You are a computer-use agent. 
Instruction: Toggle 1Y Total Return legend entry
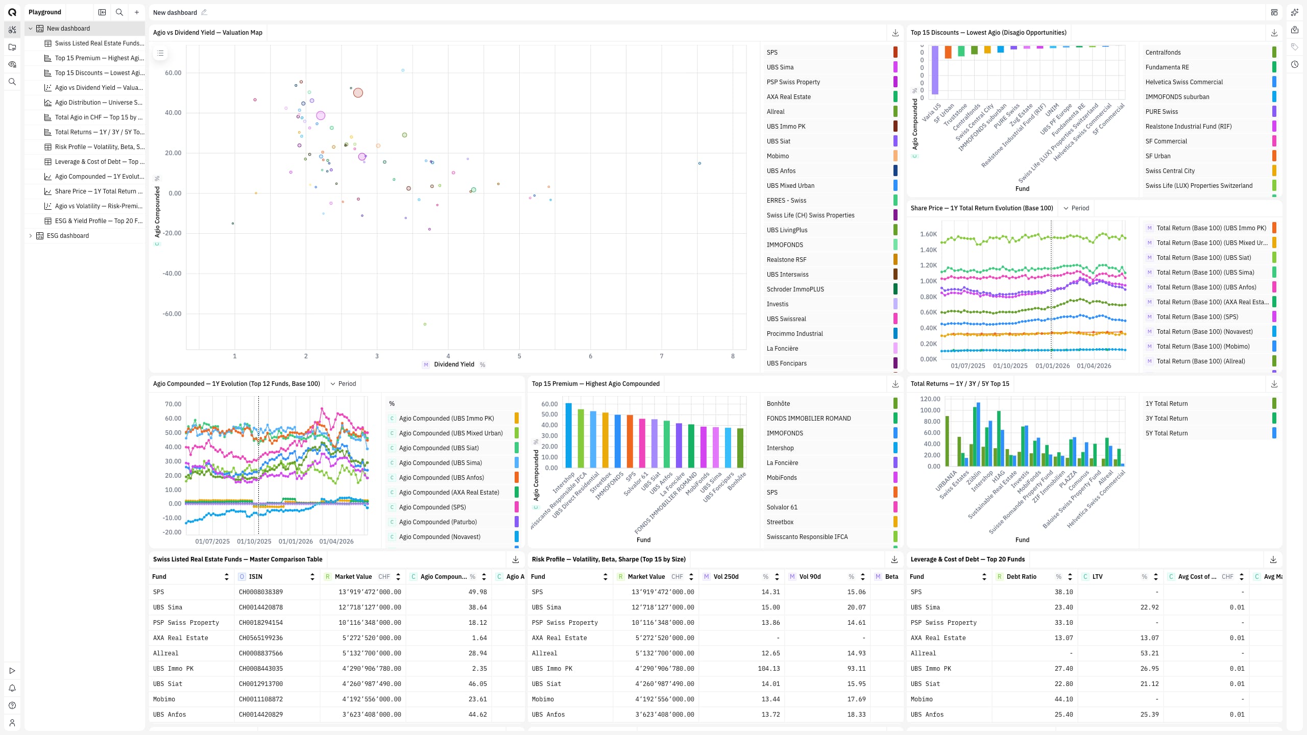click(x=1210, y=404)
